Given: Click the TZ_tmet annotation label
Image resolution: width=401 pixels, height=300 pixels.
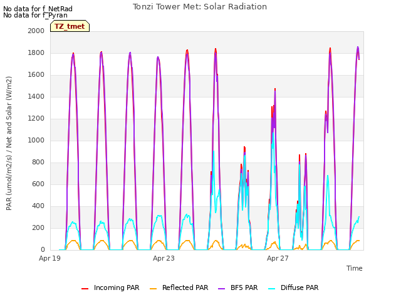Looking at the screenshot, I should pos(70,26).
